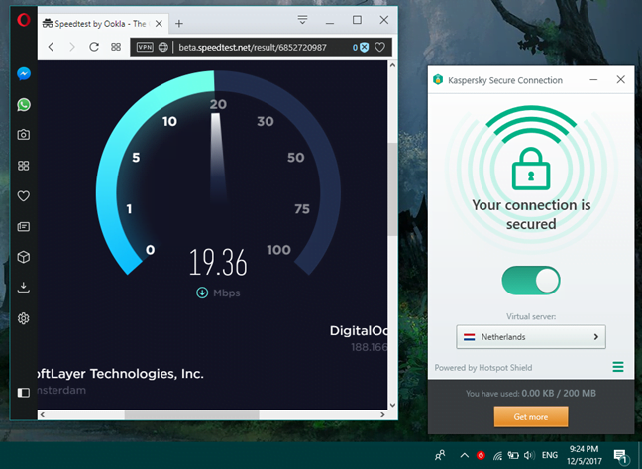Viewport: 642px width, 469px height.
Task: Maximize the Opera browser window
Action: click(357, 20)
